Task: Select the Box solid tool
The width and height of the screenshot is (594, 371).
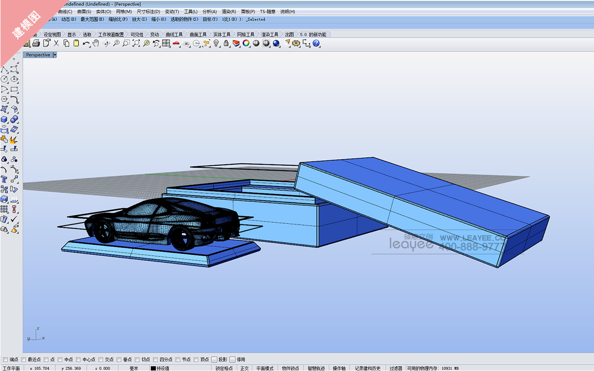Action: pos(4,119)
